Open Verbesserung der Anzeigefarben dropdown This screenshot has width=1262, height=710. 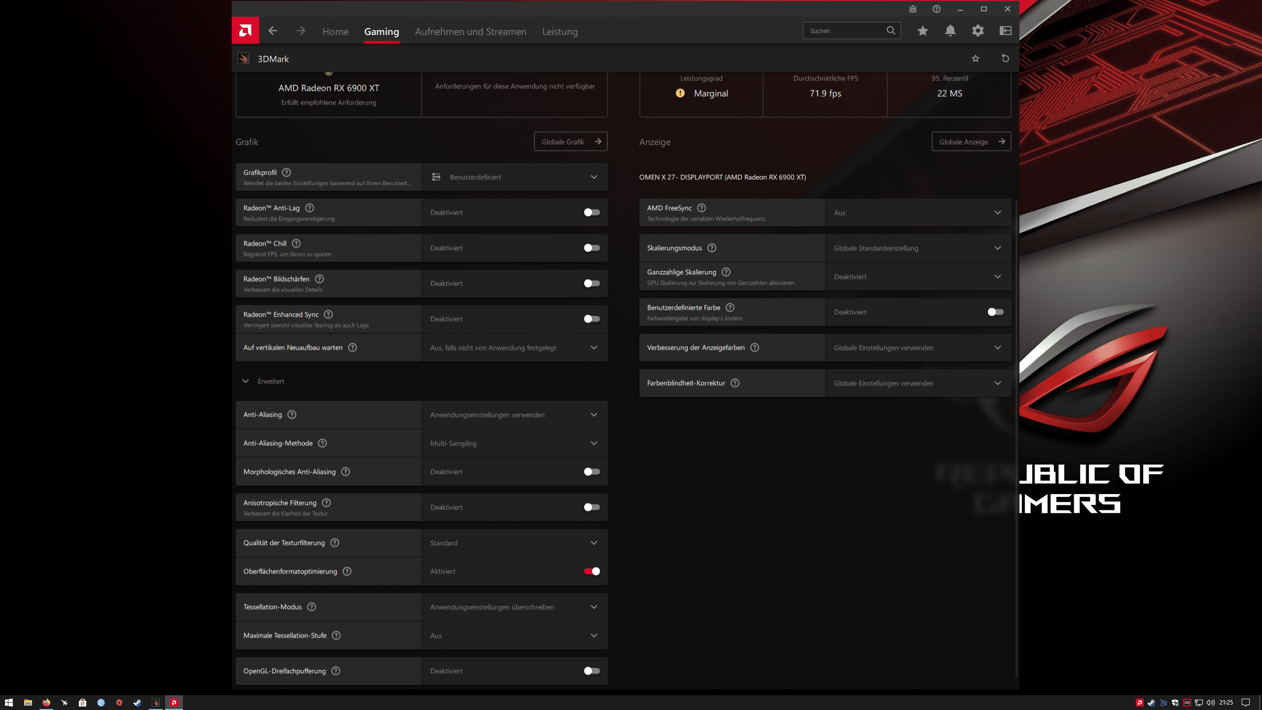918,348
